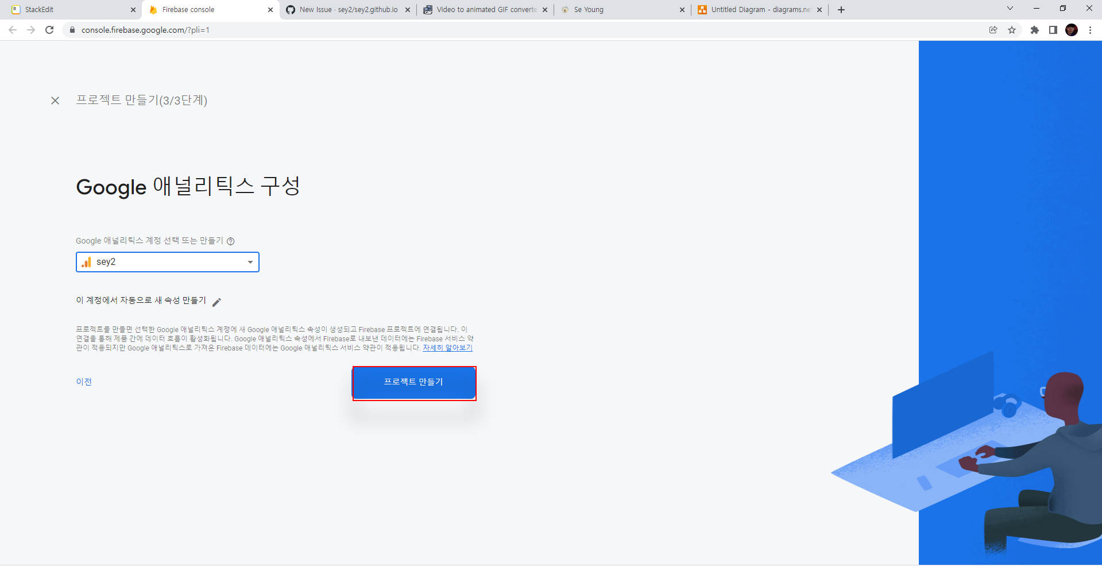
Task: Switch to the Untitled Diagram tab
Action: click(x=760, y=10)
